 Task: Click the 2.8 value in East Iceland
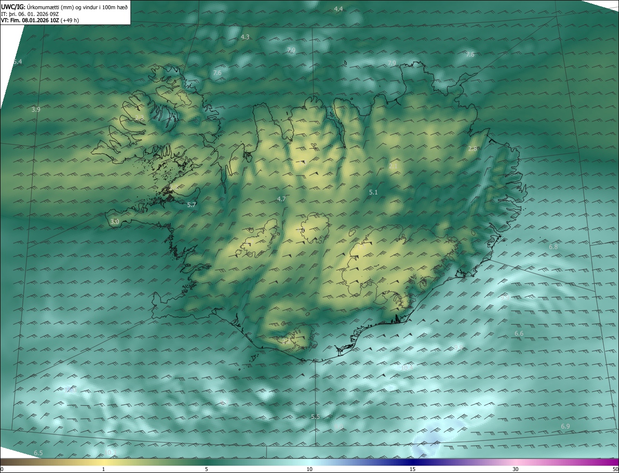point(472,149)
